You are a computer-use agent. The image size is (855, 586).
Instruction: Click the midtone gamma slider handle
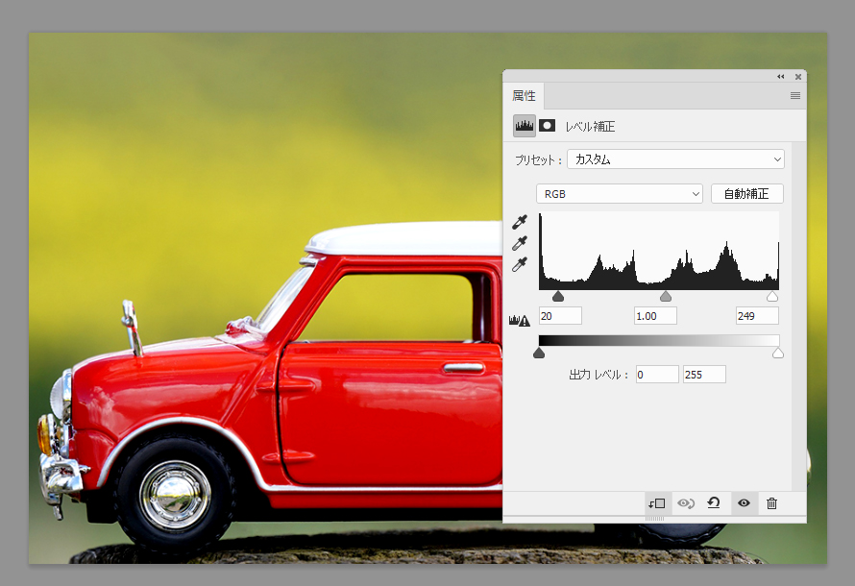(665, 296)
